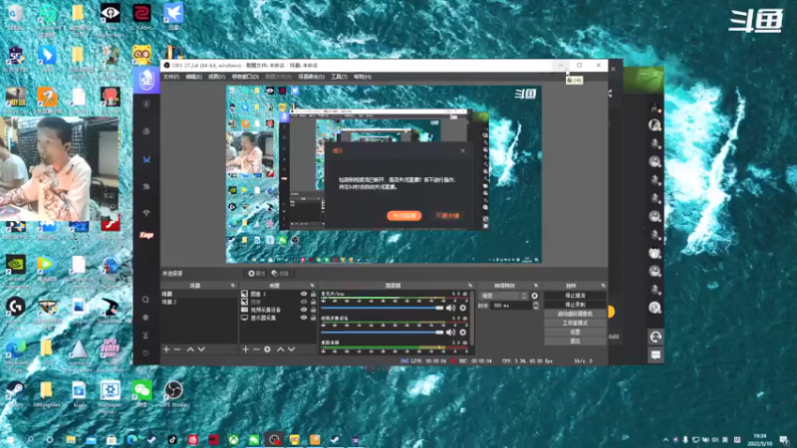The width and height of the screenshot is (797, 448).
Task: Select the 显示器采集 source row
Action: pyautogui.click(x=279, y=318)
